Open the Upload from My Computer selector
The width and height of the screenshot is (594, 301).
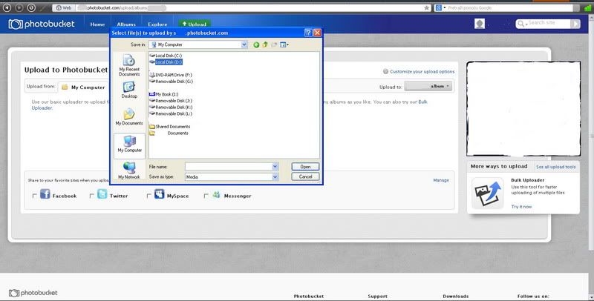click(x=83, y=87)
